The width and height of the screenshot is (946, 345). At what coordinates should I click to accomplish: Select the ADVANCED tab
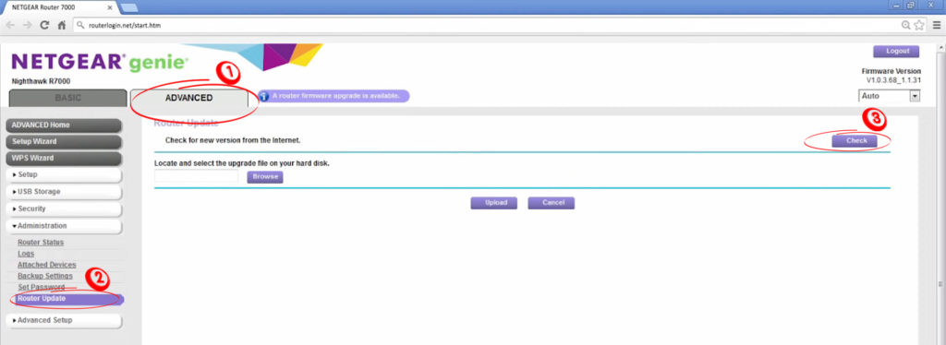point(188,98)
